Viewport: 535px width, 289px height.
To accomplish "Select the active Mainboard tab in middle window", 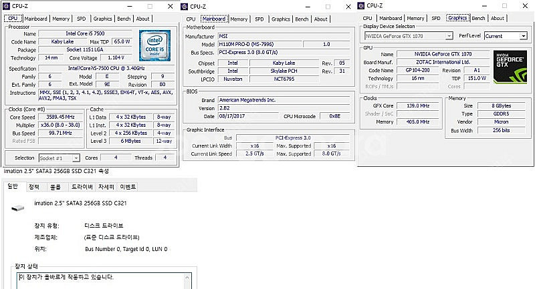I will click(214, 19).
